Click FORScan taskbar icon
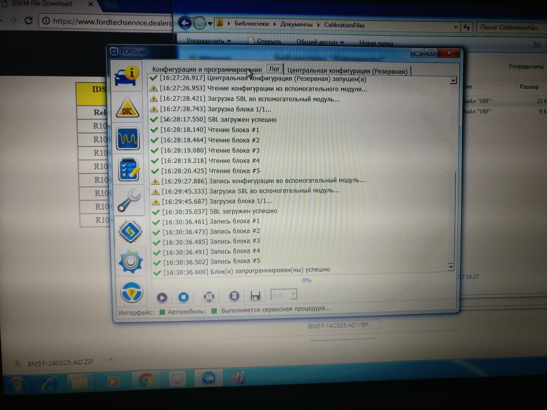547x410 pixels. click(209, 378)
